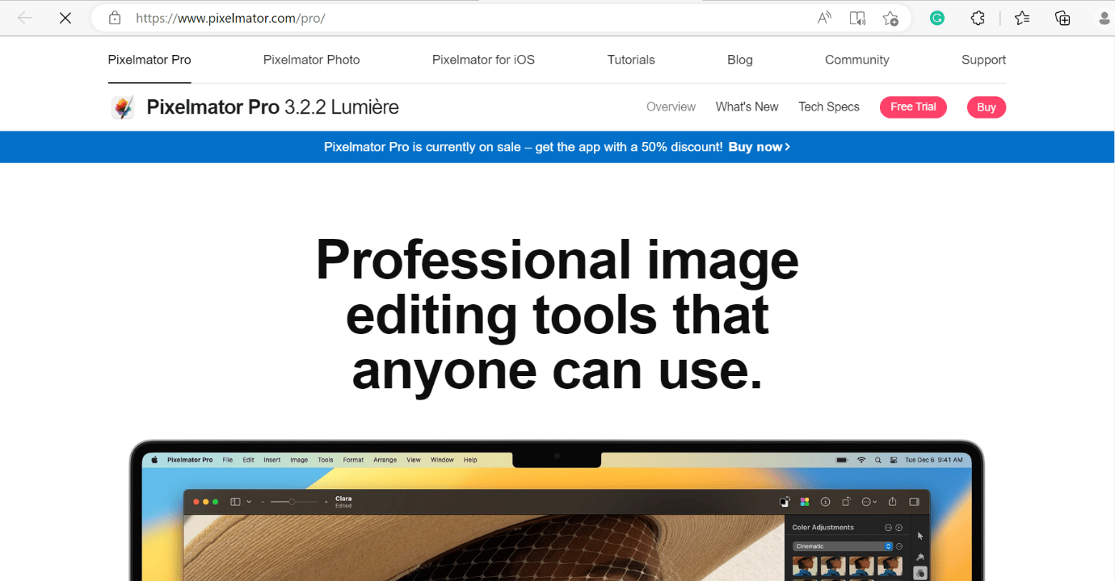The image size is (1115, 581).
Task: Click the address bar URL
Action: click(x=230, y=18)
